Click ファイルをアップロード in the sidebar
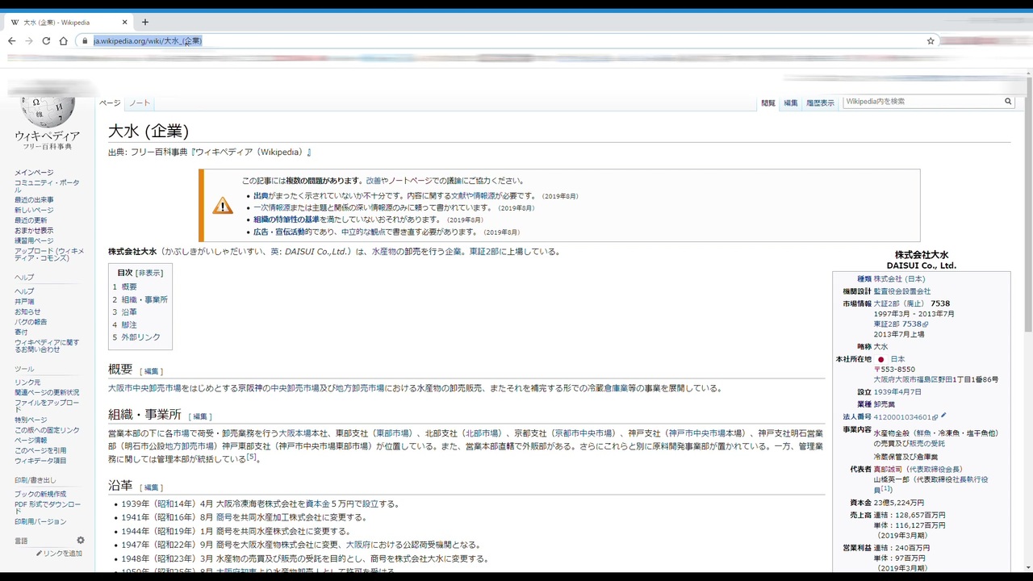Screen dimensions: 1033x581 47,406
